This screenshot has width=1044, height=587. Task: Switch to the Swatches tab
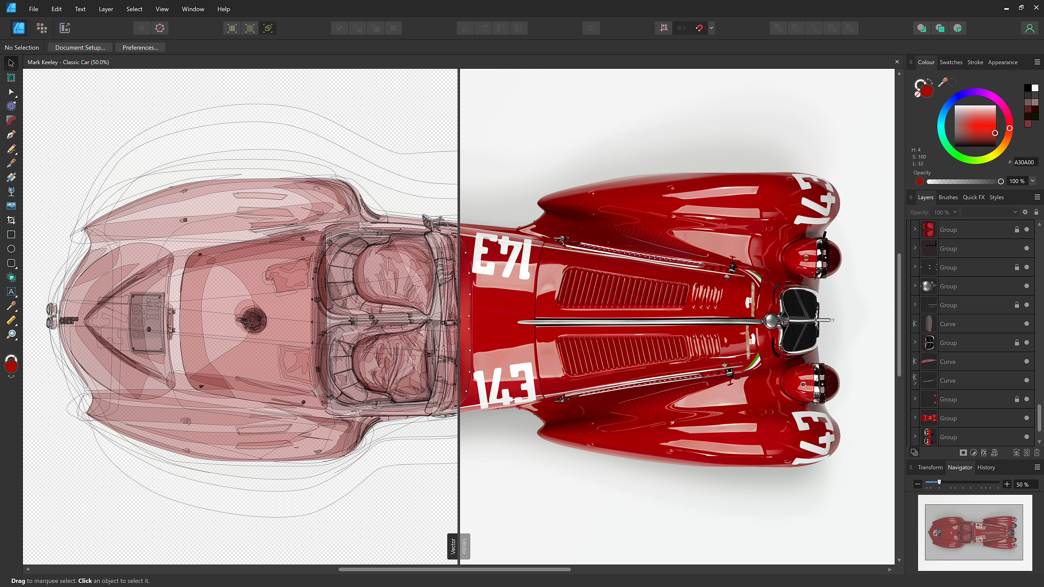click(951, 62)
